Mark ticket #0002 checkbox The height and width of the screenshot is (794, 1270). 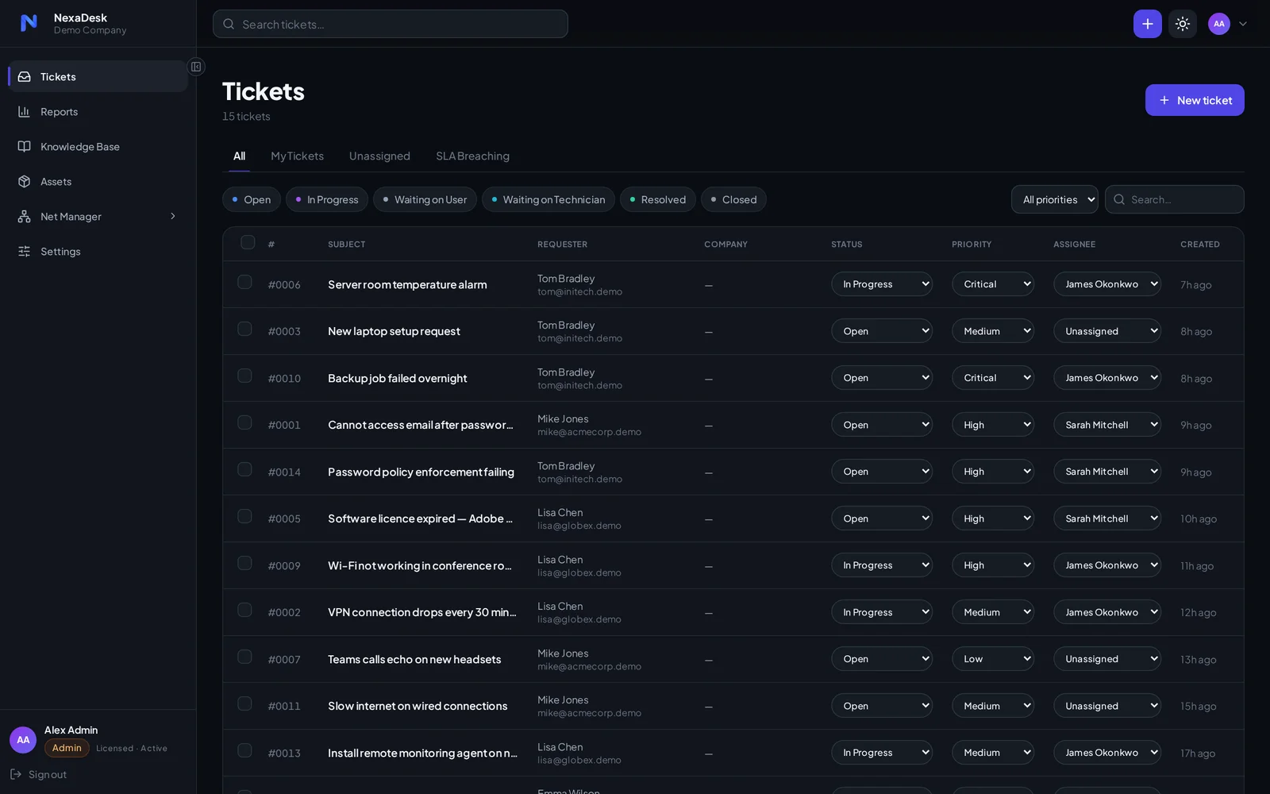click(244, 610)
